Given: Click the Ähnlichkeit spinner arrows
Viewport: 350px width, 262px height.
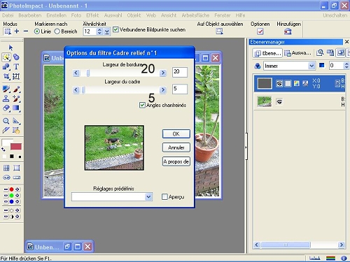Looking at the screenshot, I should (99, 31).
